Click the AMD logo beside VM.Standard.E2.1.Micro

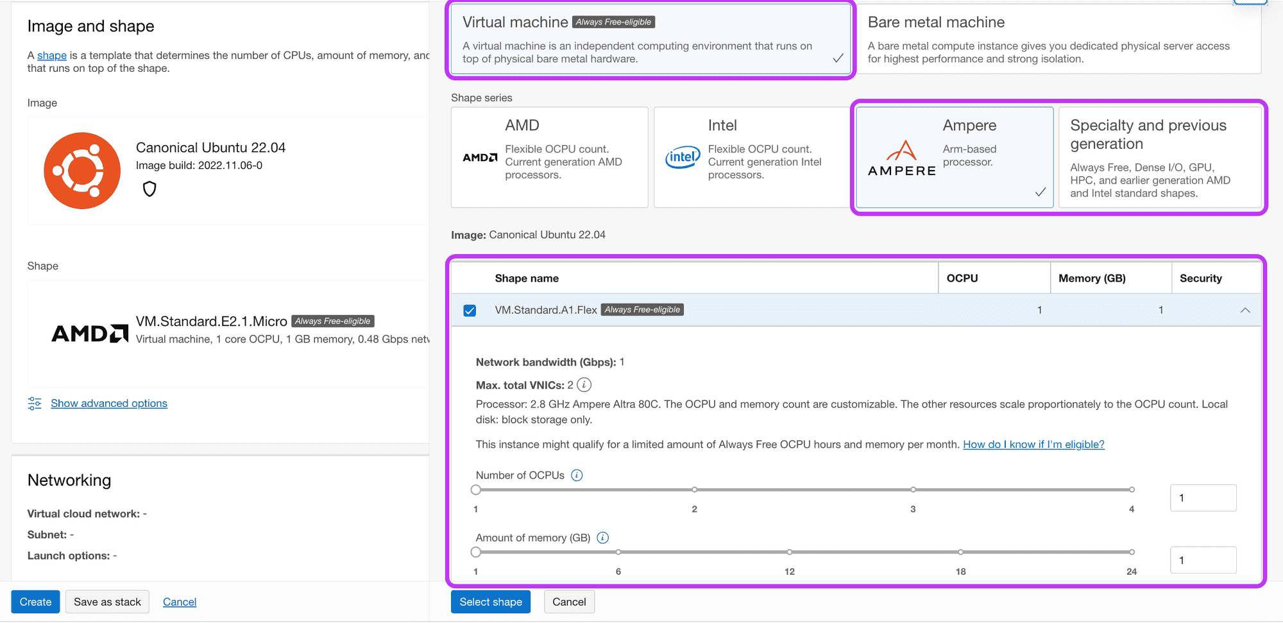90,334
